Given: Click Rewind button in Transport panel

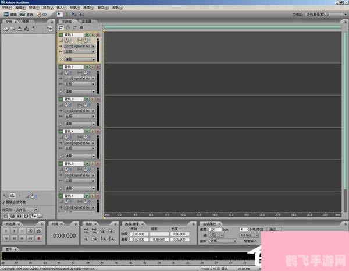Looking at the screenshot, I should pos(14,238).
